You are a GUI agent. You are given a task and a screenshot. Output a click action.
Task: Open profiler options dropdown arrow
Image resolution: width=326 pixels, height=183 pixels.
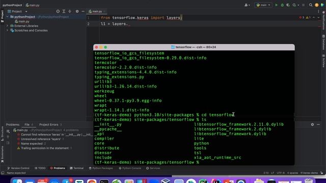pos(298,5)
